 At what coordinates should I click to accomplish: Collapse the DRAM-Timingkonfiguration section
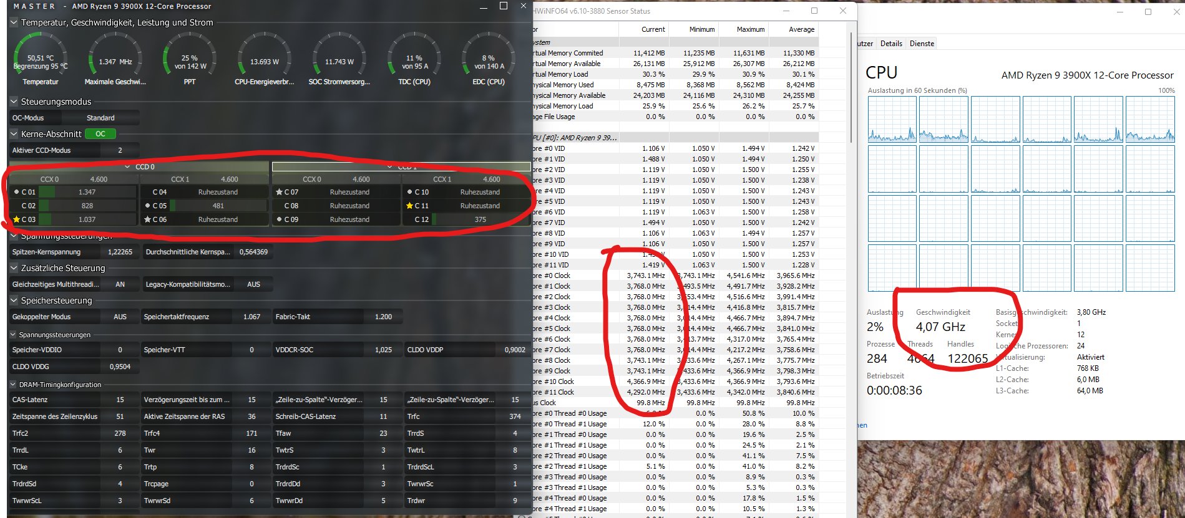click(x=14, y=385)
